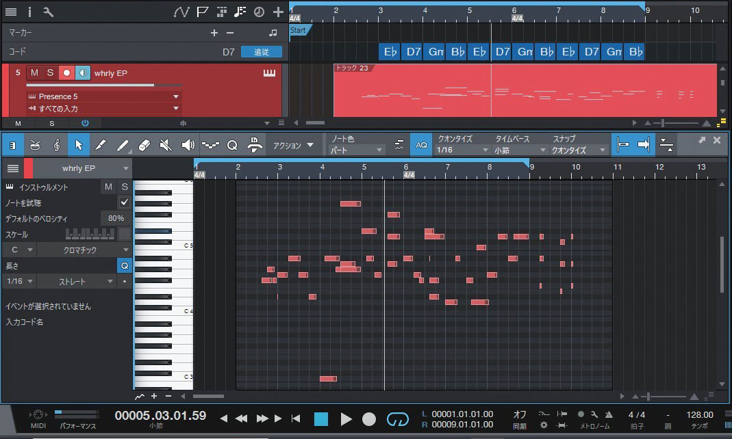The image size is (732, 439).
Task: Select the listen speaker tool
Action: point(188,145)
